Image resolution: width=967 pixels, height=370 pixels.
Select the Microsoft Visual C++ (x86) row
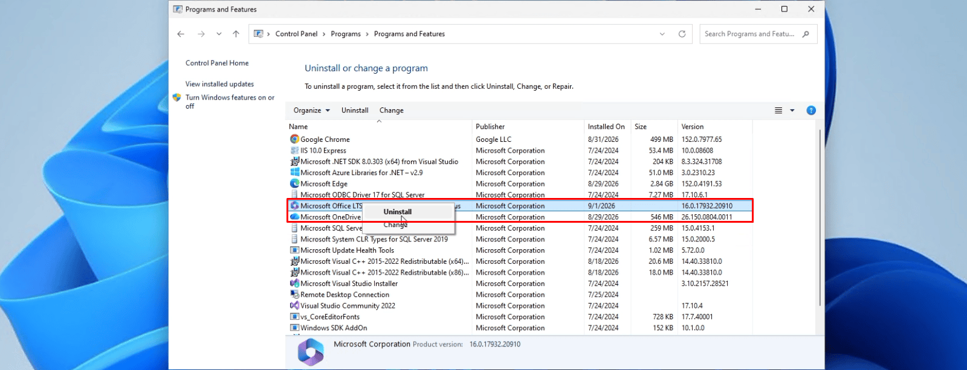pos(520,272)
